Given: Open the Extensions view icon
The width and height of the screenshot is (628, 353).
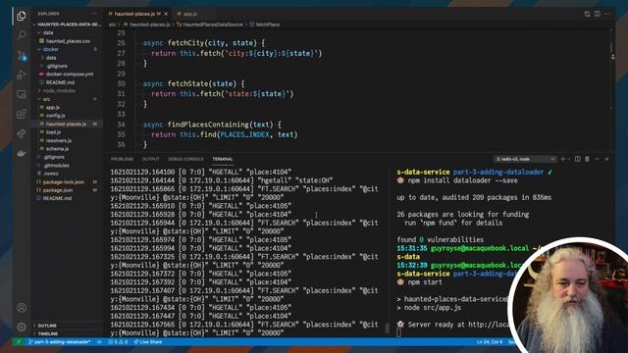Looking at the screenshot, I should (22, 114).
